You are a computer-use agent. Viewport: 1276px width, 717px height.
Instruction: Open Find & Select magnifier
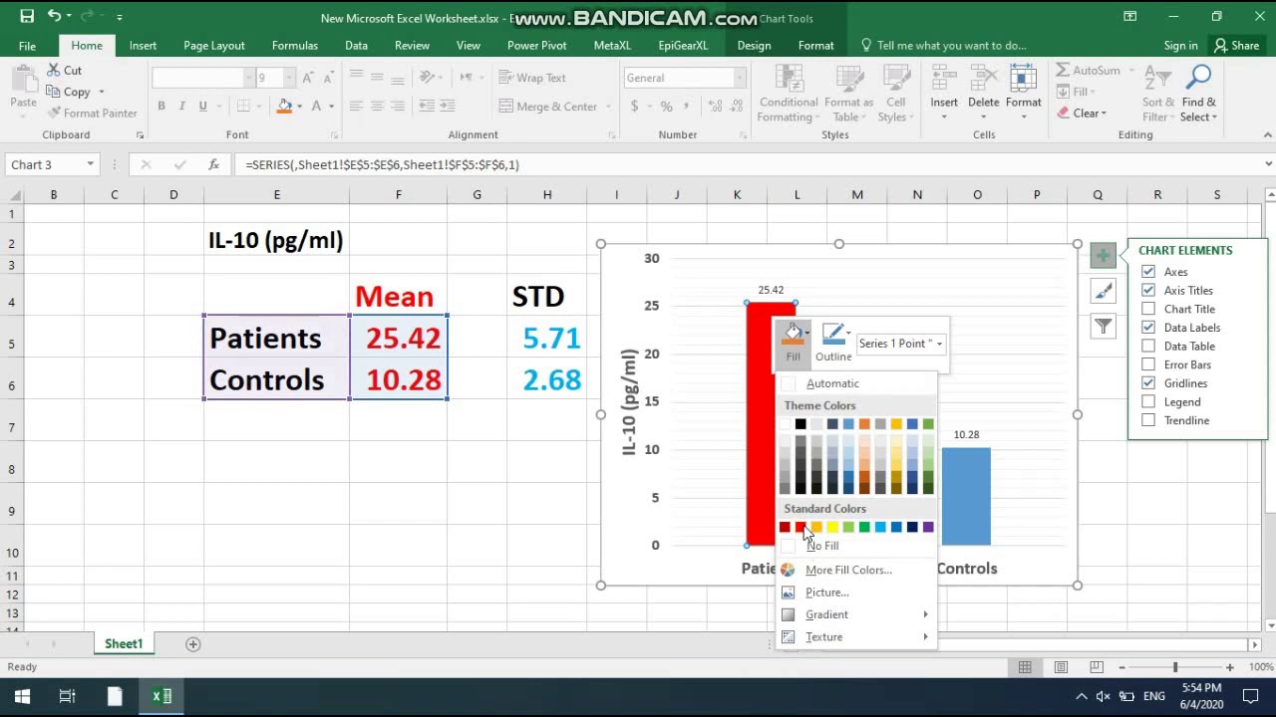(x=1199, y=95)
